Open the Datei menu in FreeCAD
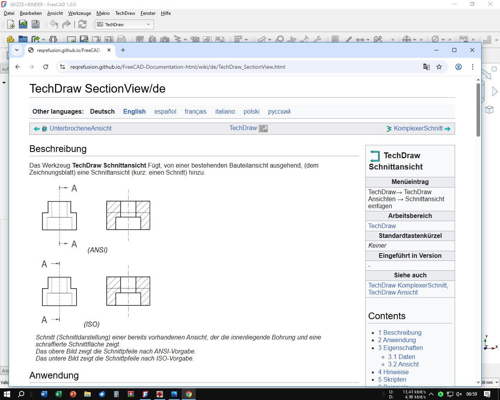Viewport: 500px width, 400px height. click(x=9, y=13)
